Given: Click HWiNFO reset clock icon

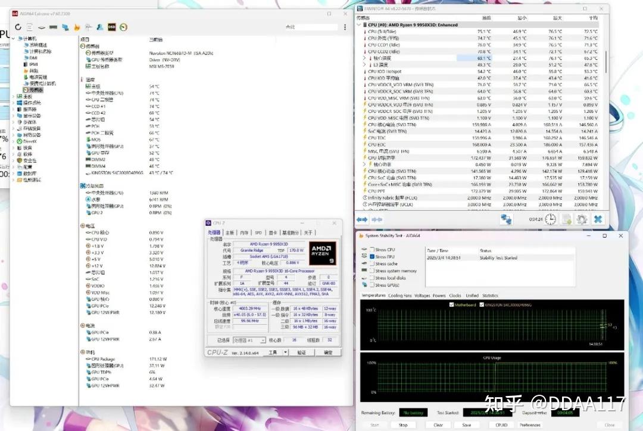Looking at the screenshot, I should coord(550,219).
